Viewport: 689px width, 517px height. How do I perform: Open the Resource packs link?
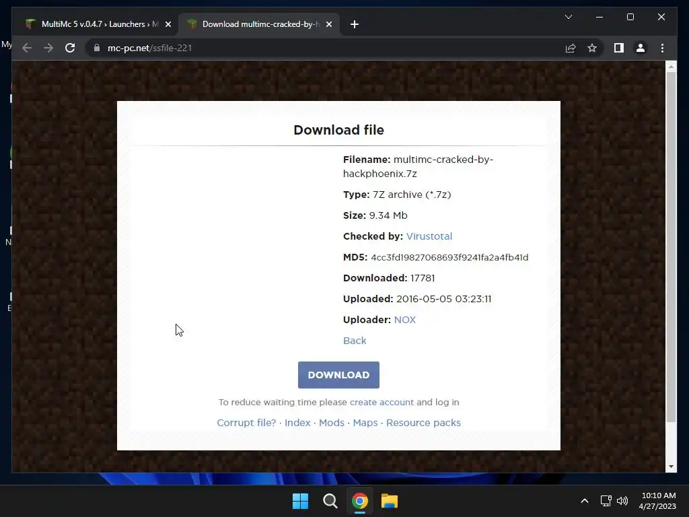(423, 423)
